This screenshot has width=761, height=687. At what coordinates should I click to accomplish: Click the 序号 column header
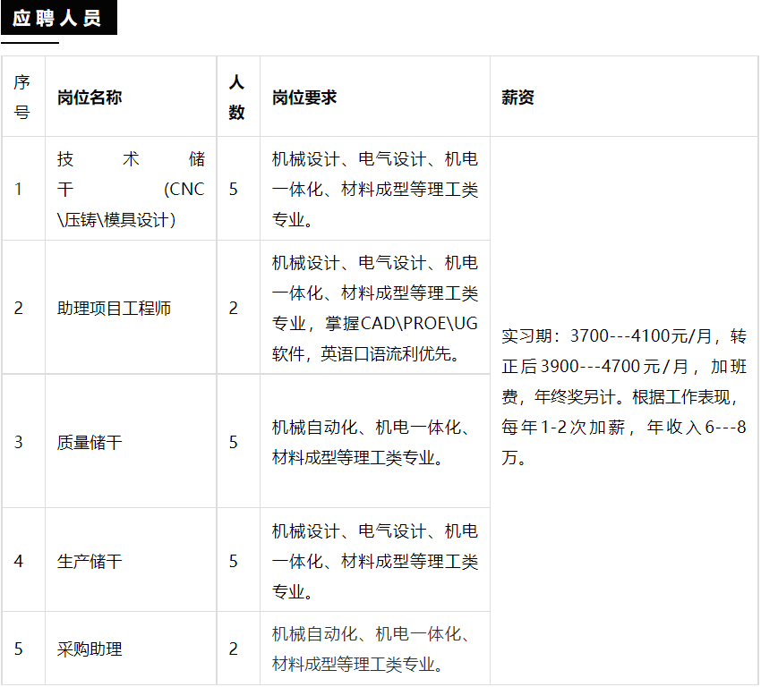(22, 98)
